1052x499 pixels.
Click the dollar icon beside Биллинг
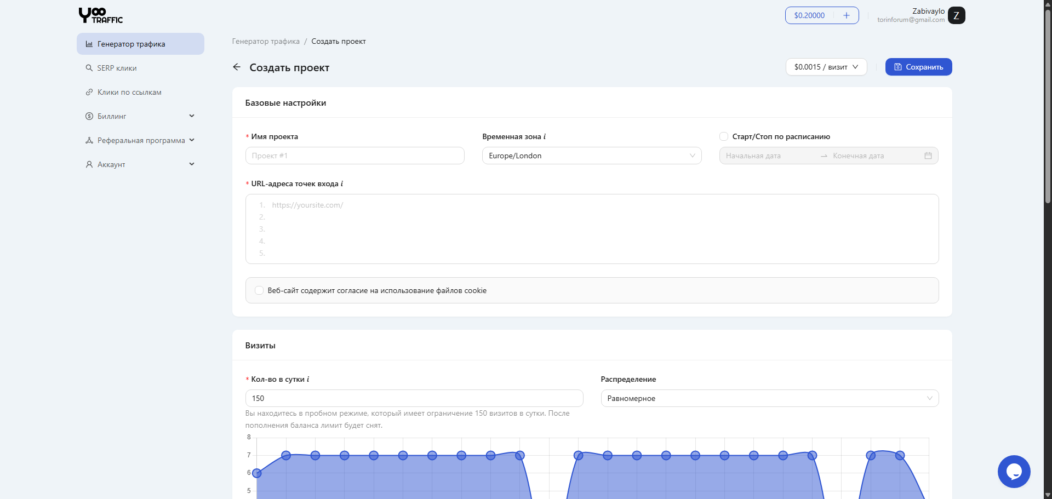pos(89,116)
